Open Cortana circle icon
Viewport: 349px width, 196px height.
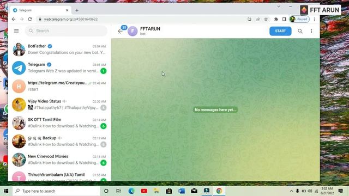[x=106, y=191]
